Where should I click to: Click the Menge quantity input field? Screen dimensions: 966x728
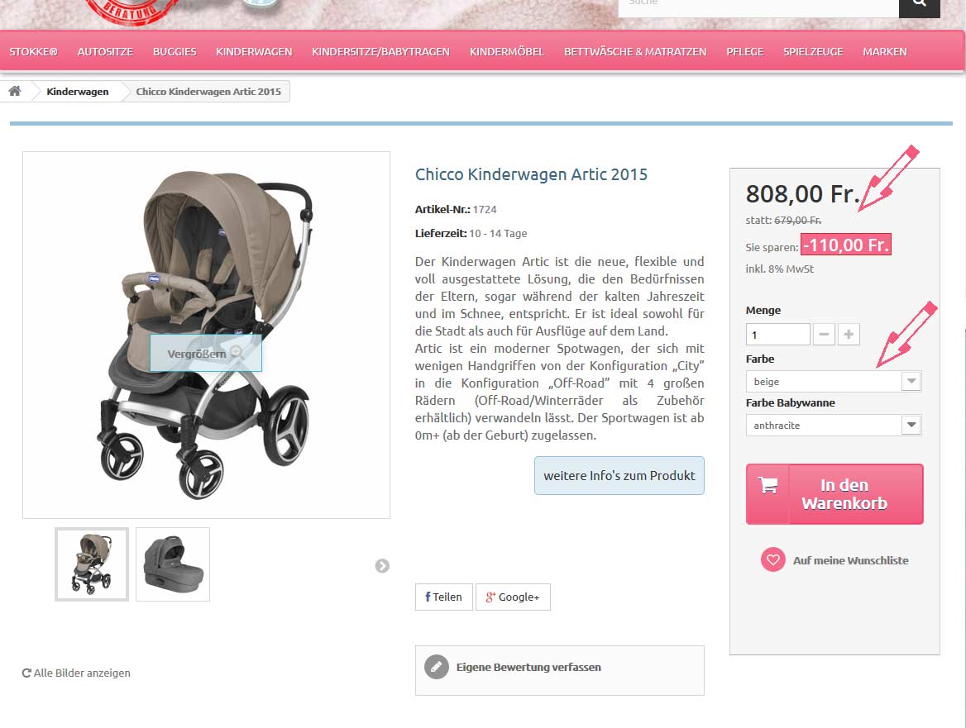click(x=778, y=335)
